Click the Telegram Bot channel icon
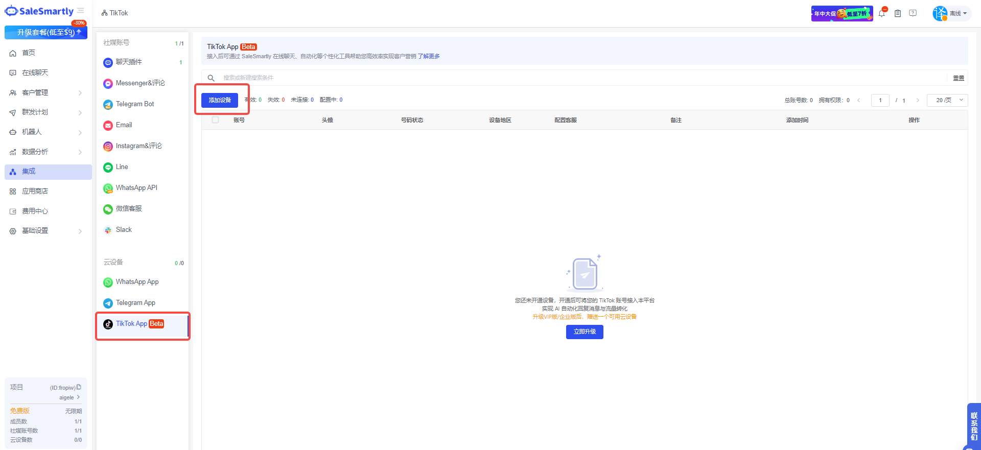Viewport: 981px width, 450px height. (x=108, y=105)
